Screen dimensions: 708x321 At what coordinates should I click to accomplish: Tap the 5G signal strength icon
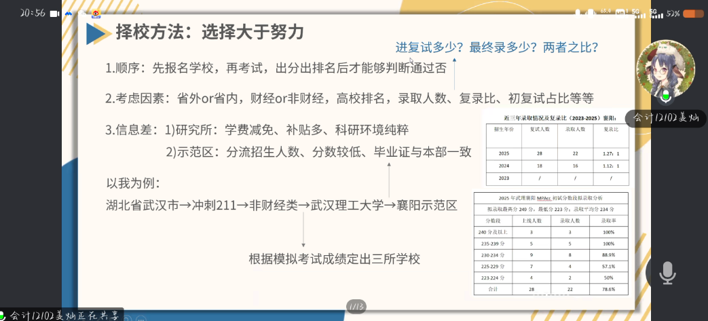637,13
